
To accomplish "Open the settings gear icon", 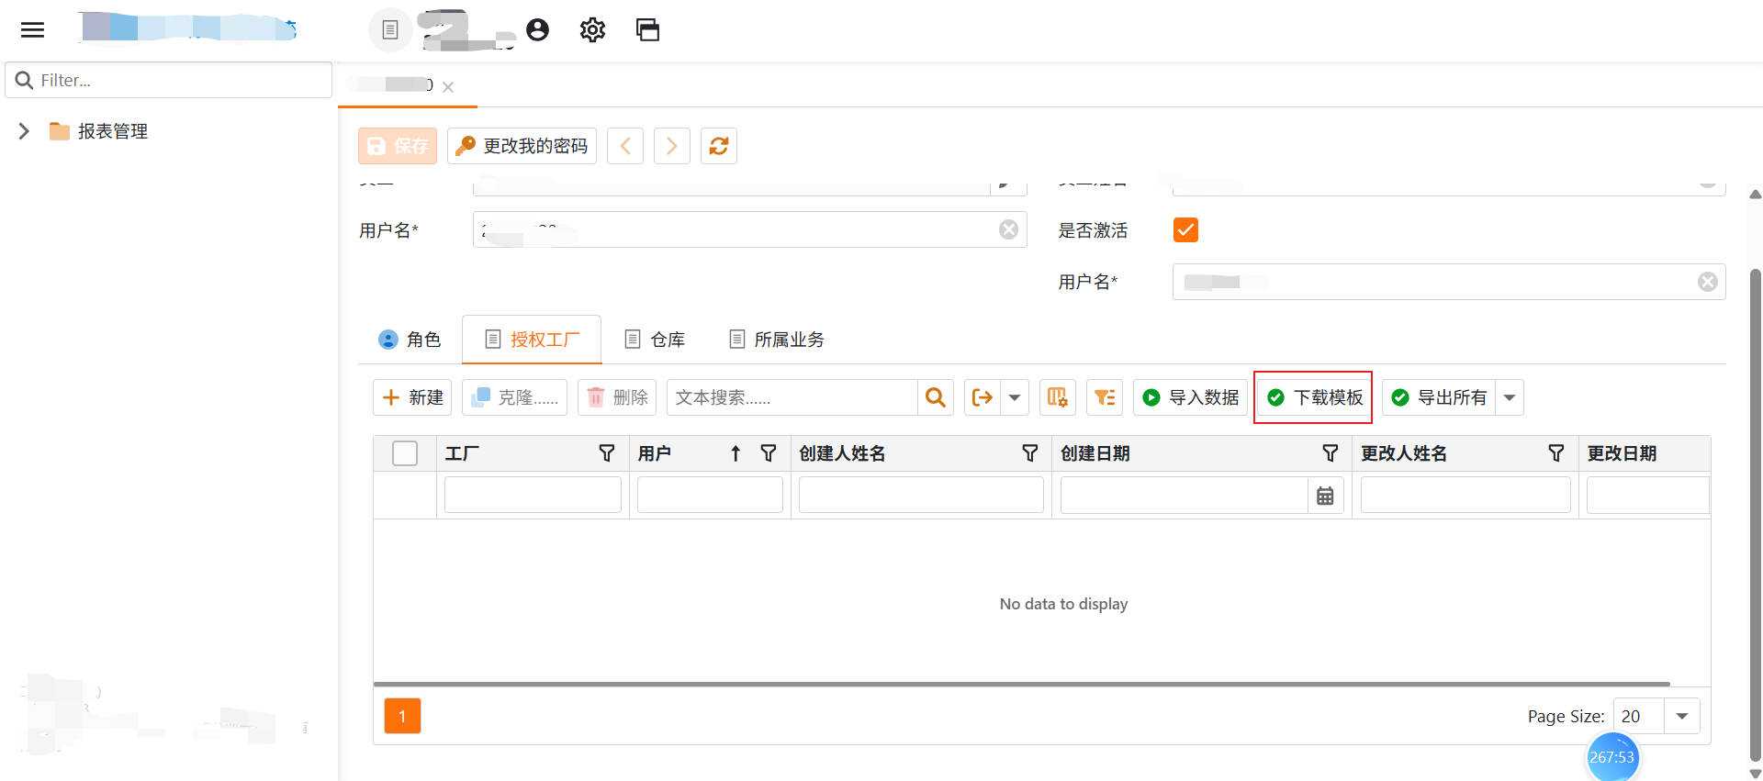I will pos(592,30).
